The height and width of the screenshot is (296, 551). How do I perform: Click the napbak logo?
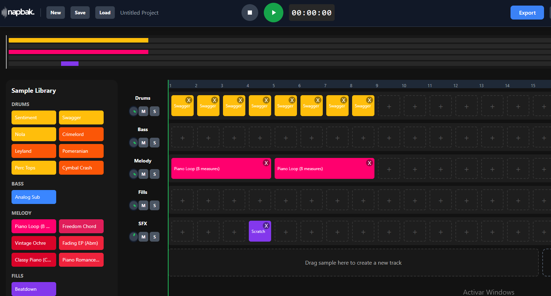[x=18, y=13]
